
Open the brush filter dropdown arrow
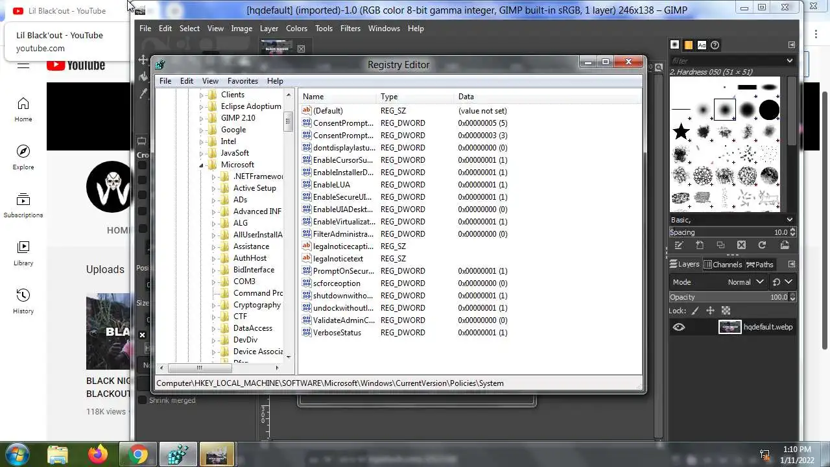point(789,60)
